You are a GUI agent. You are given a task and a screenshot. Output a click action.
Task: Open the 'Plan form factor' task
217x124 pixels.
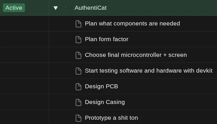tap(106, 39)
